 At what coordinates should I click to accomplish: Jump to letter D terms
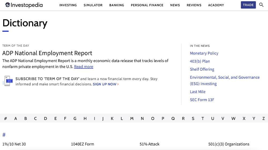click(x=46, y=118)
